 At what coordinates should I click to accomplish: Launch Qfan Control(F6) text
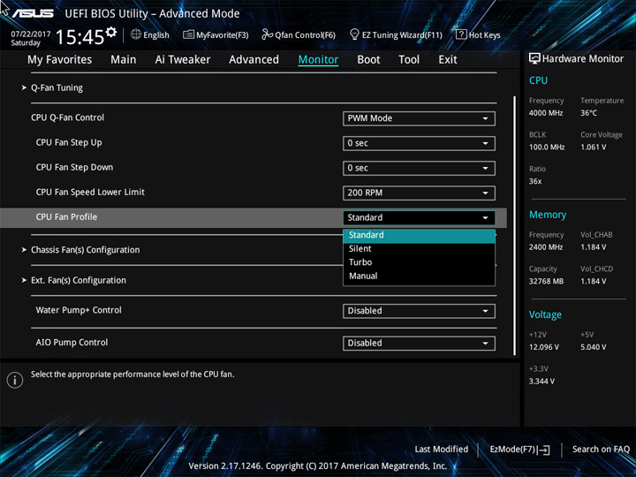[x=306, y=35]
